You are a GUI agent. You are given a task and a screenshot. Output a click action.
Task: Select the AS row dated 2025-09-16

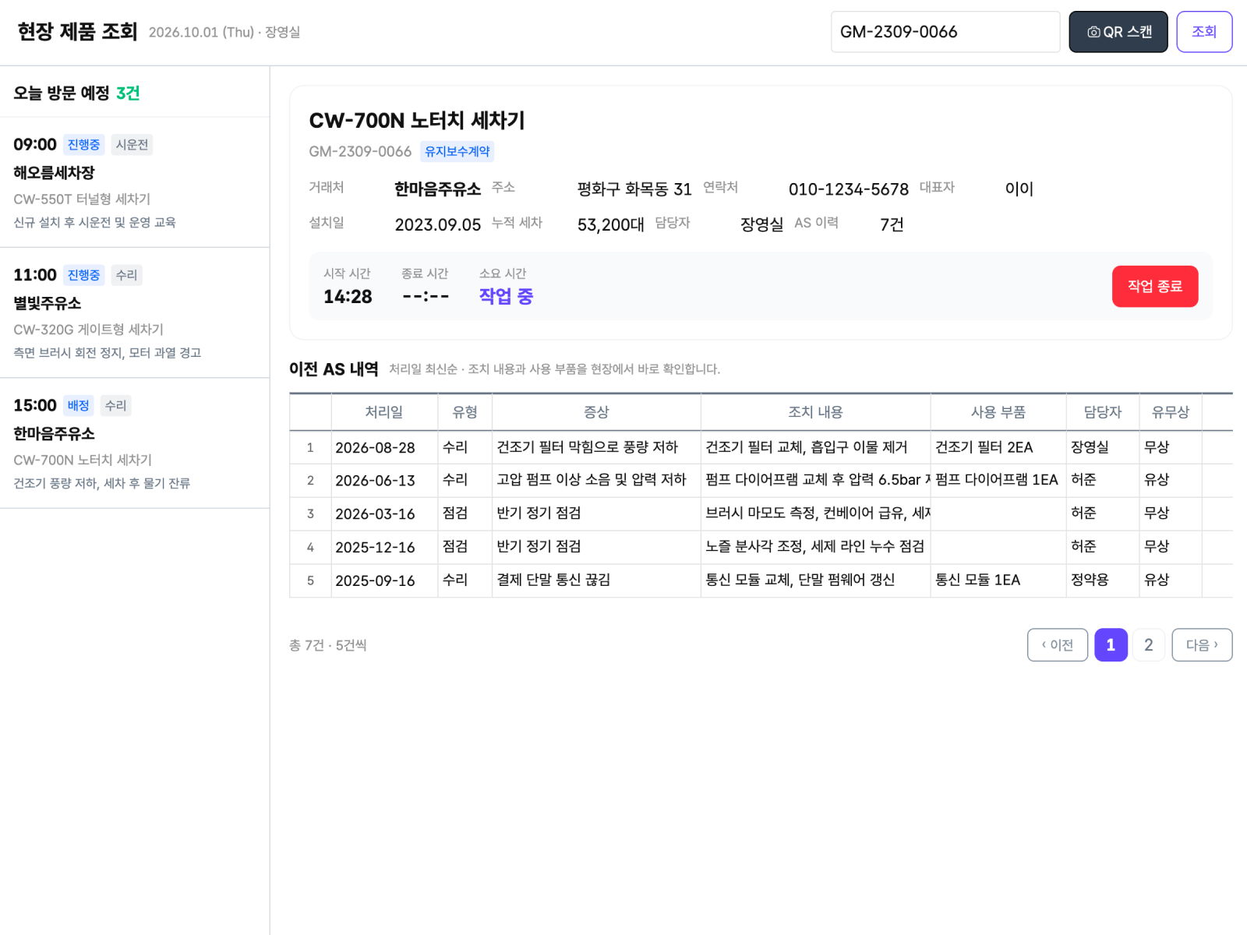point(761,580)
